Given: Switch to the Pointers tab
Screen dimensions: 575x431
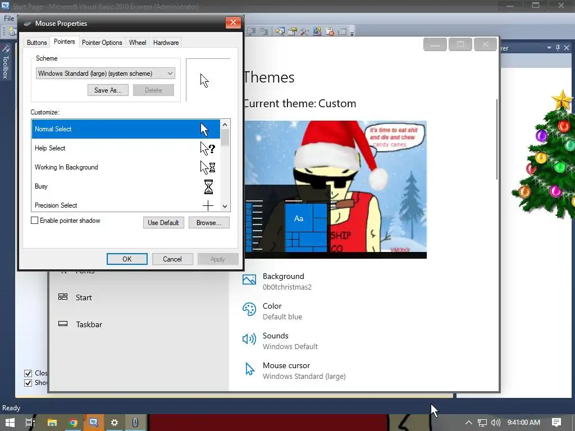Looking at the screenshot, I should pos(64,42).
